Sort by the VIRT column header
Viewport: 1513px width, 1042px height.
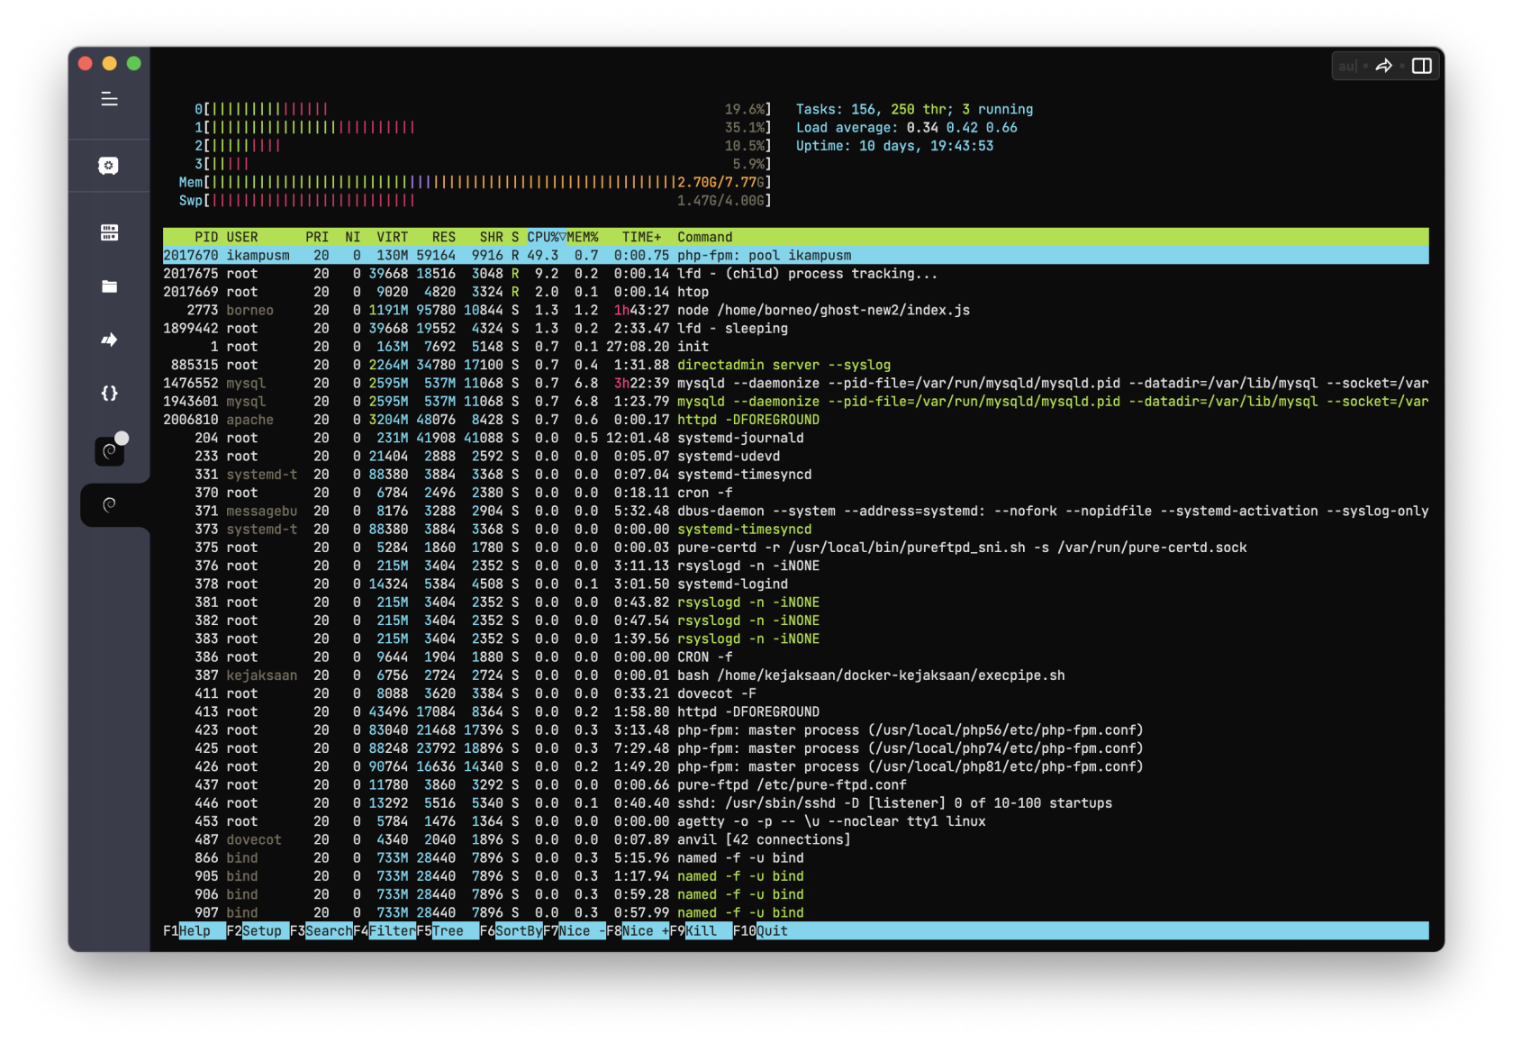pyautogui.click(x=393, y=237)
